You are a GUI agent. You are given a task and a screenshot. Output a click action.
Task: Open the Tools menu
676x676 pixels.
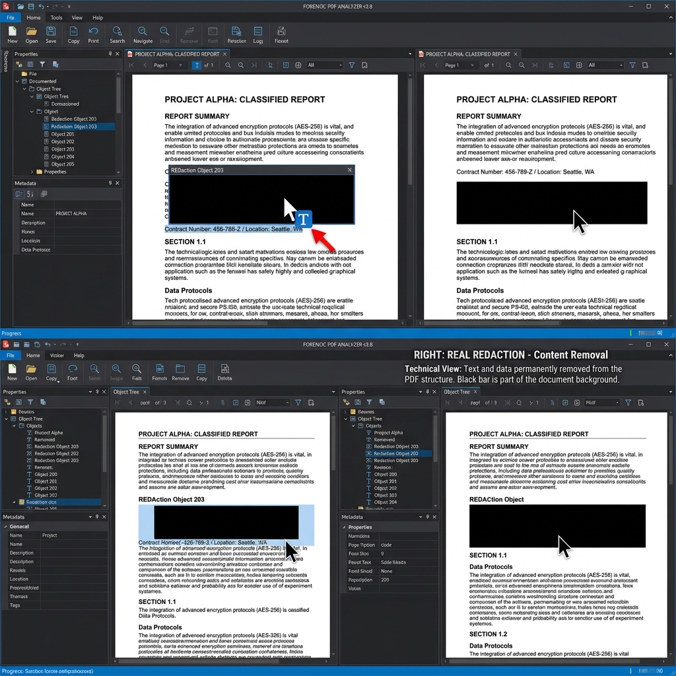coord(55,17)
